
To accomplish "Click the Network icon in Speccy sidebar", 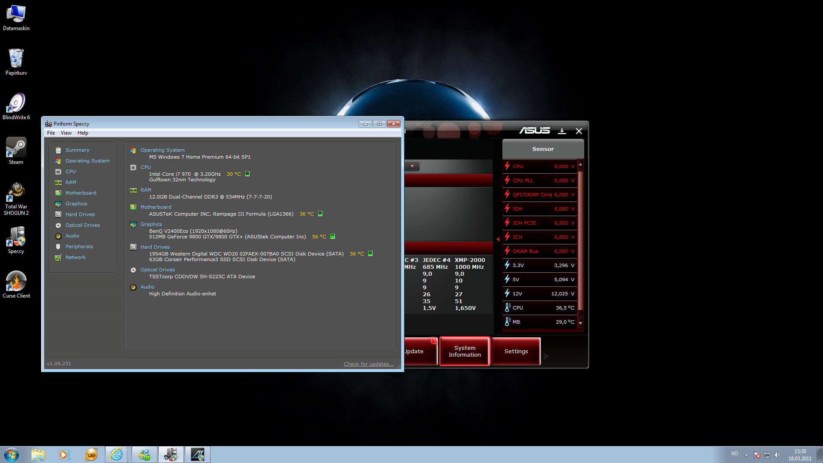I will [58, 257].
